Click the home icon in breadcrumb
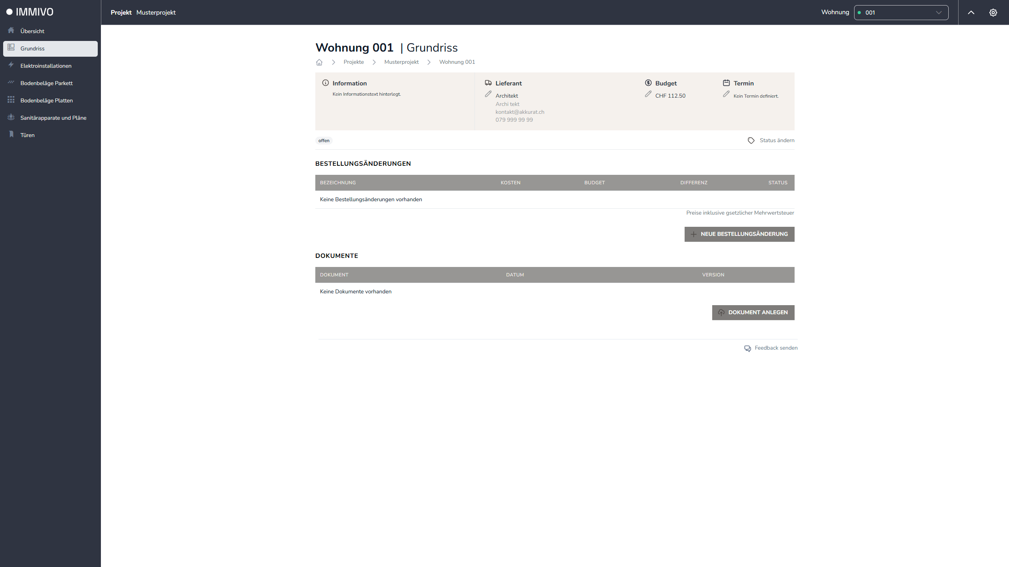Viewport: 1009px width, 567px height. tap(319, 62)
